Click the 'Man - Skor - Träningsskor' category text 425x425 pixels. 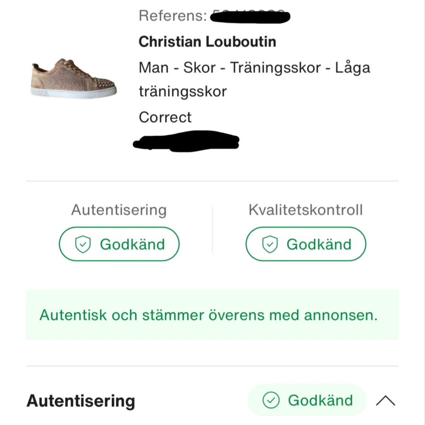point(254,68)
